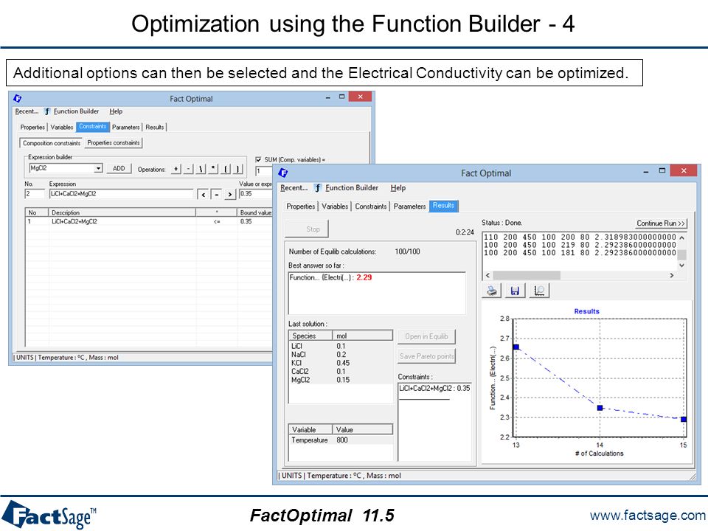Click the last data point at calculation 15
708x531 pixels.
(684, 420)
